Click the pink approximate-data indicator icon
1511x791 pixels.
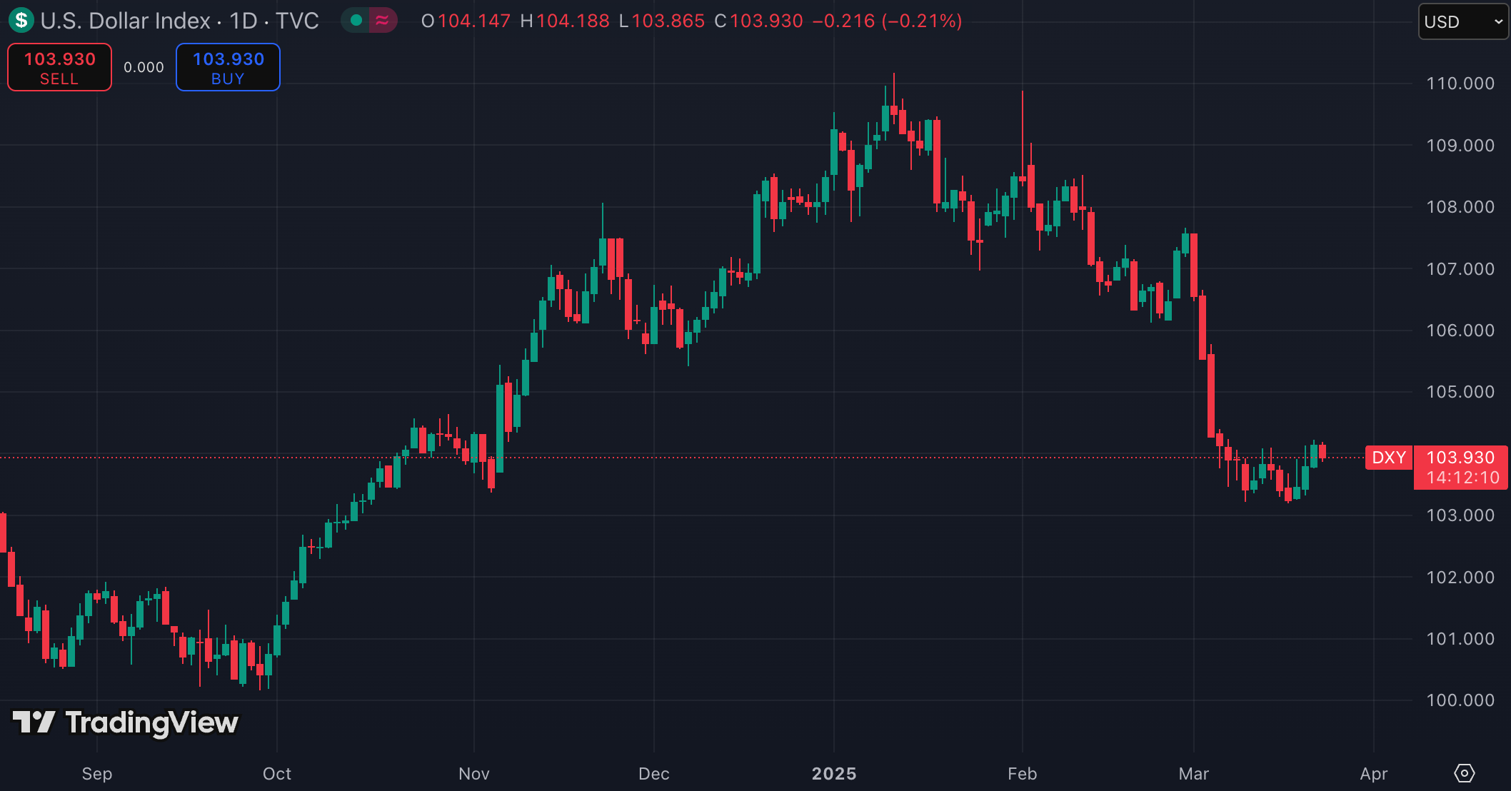[x=382, y=21]
